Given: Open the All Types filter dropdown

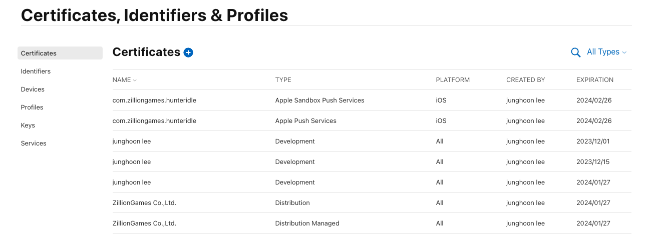Looking at the screenshot, I should pyautogui.click(x=606, y=52).
